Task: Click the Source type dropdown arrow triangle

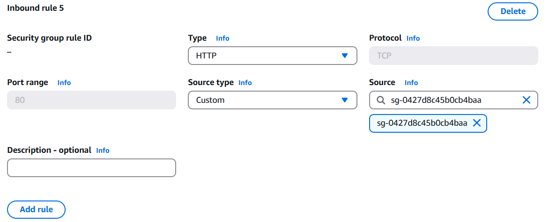Action: pos(345,100)
